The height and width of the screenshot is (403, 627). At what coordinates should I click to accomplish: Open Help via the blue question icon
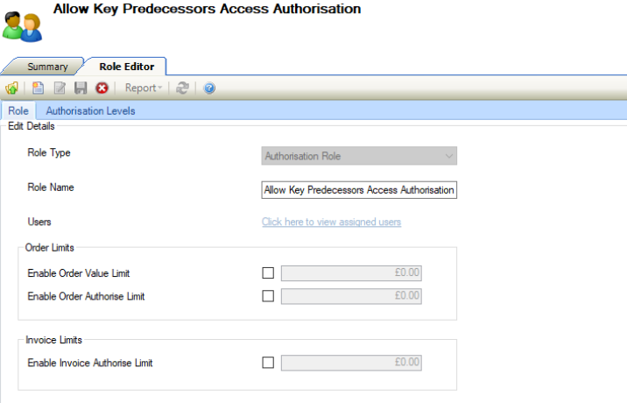tap(209, 88)
